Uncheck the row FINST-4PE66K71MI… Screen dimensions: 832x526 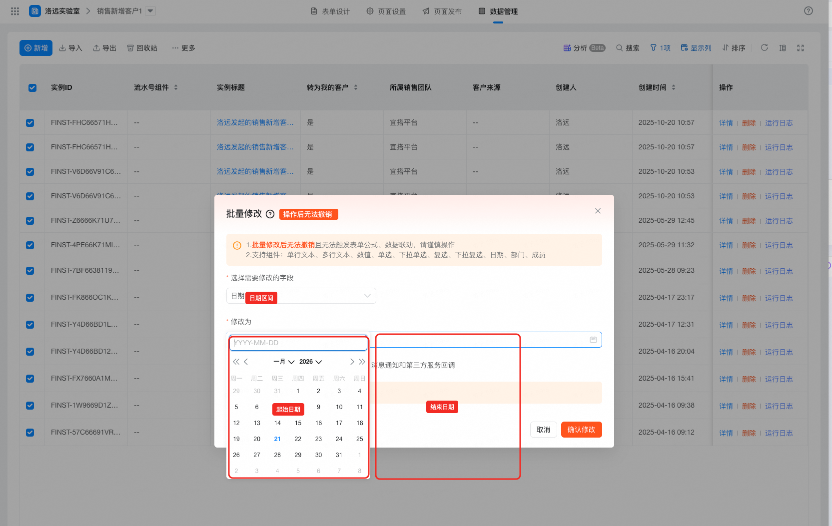point(30,245)
